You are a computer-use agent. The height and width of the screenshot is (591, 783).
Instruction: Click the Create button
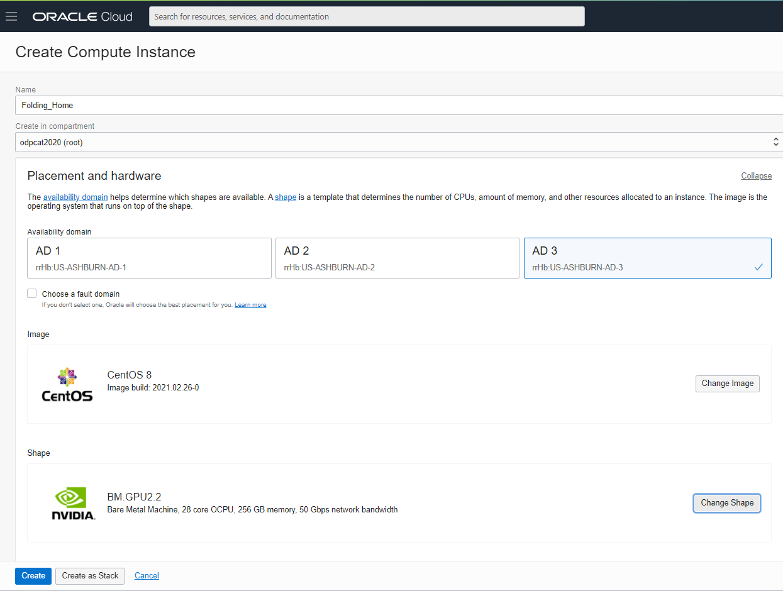click(33, 576)
